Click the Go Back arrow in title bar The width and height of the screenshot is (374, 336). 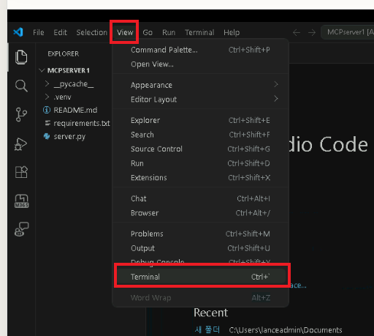click(x=297, y=32)
